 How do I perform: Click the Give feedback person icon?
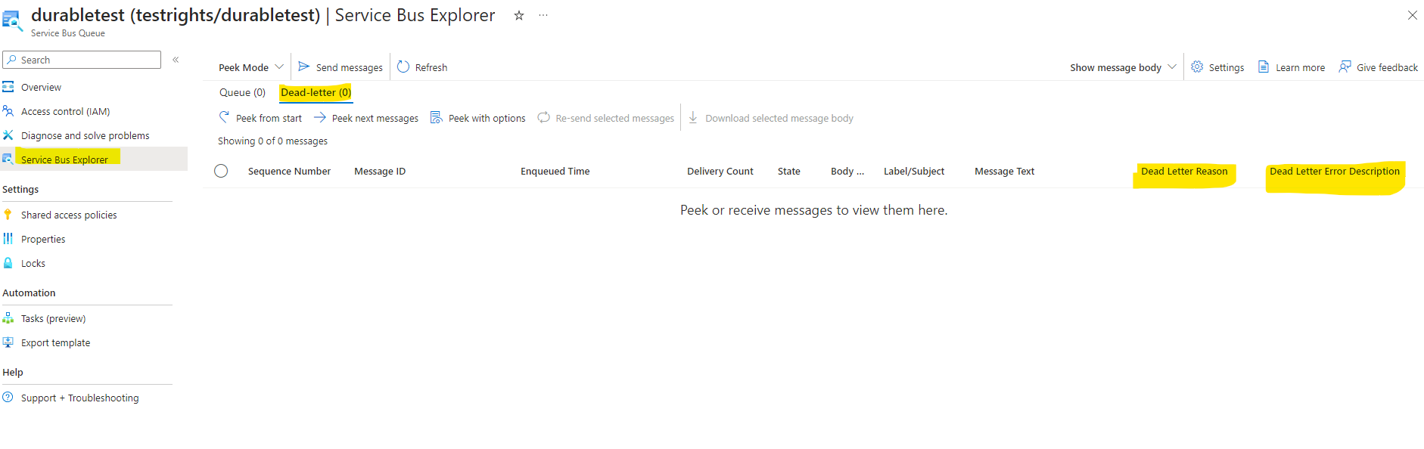[1345, 67]
